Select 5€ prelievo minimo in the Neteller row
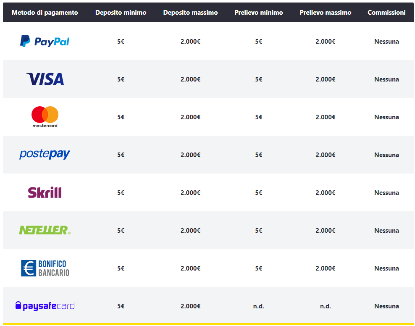Viewport: 415px width, 326px height. click(259, 231)
